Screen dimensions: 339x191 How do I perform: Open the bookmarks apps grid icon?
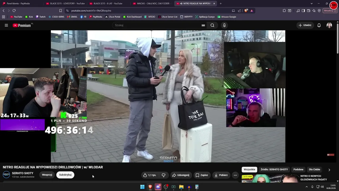(x=3, y=17)
